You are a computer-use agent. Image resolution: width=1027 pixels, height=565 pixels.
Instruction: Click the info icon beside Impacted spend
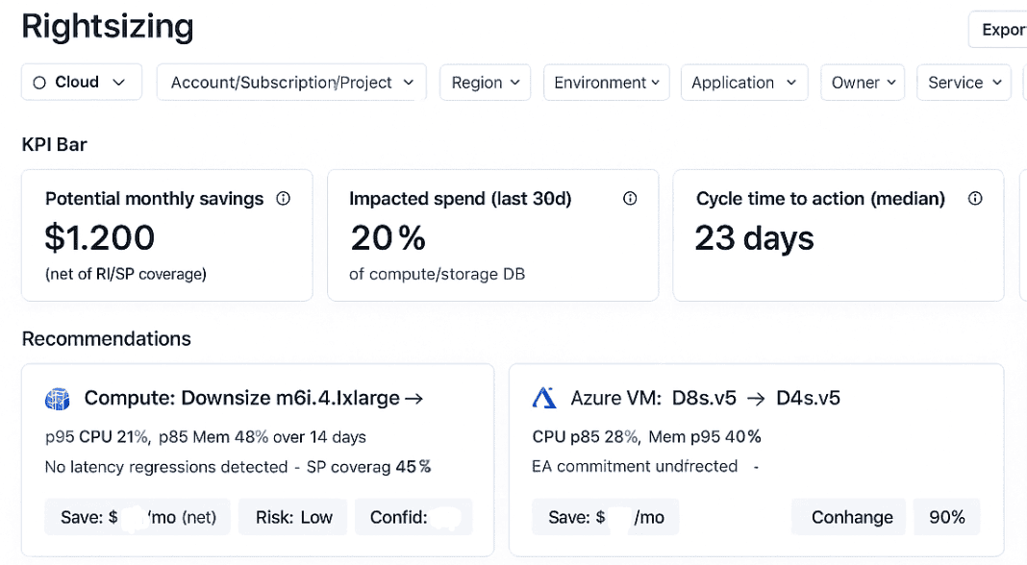(630, 198)
